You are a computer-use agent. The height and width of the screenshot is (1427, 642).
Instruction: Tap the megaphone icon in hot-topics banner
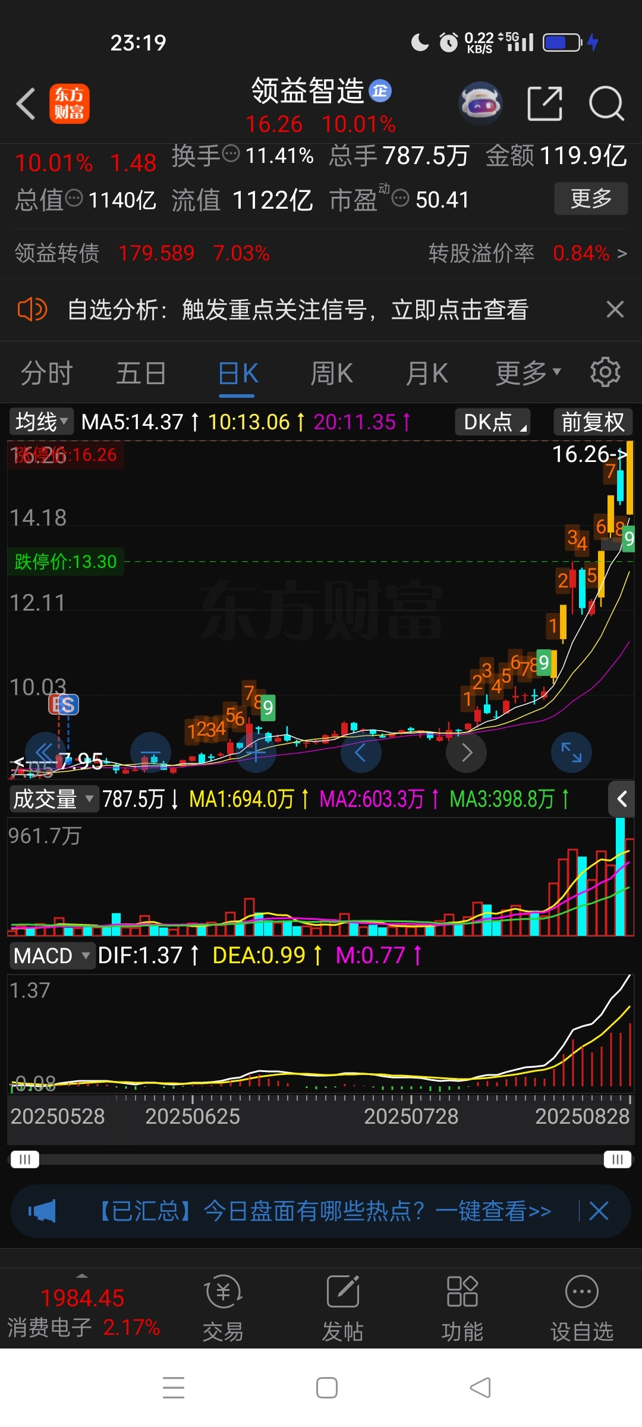[42, 1211]
